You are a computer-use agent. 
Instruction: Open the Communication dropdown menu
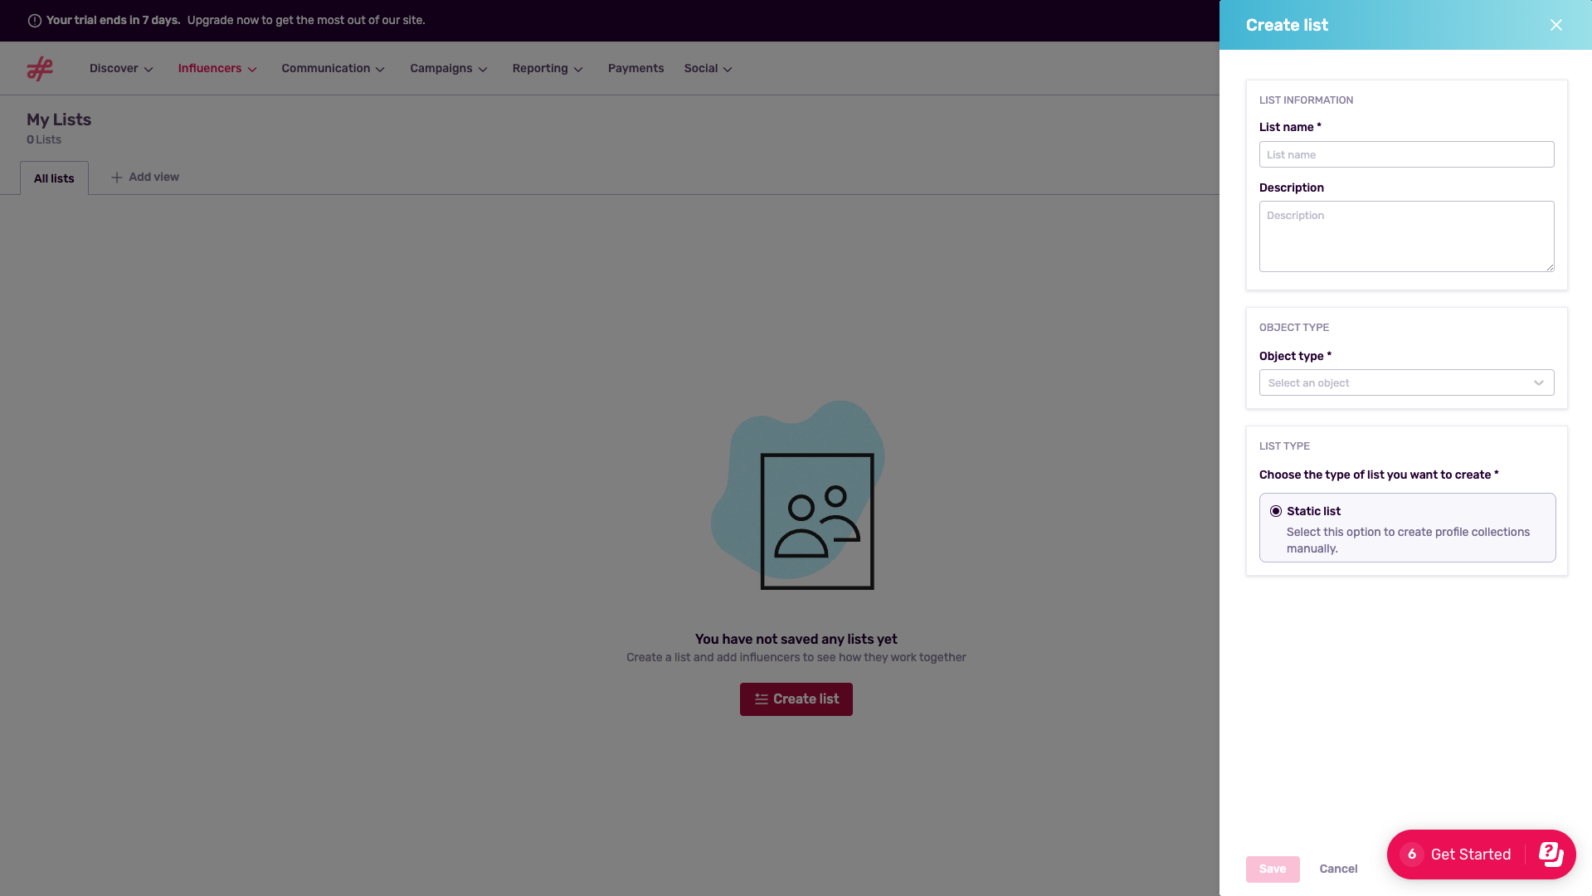(x=333, y=69)
